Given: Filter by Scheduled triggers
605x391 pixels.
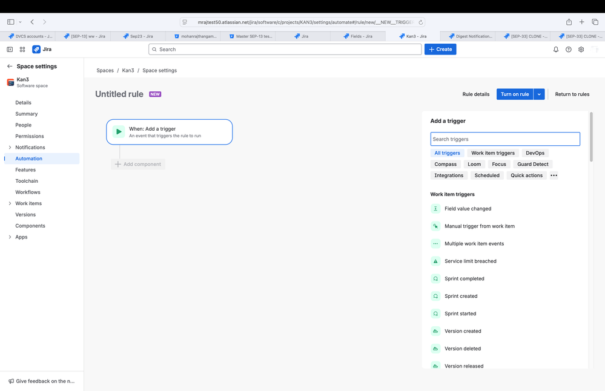Looking at the screenshot, I should pos(487,176).
